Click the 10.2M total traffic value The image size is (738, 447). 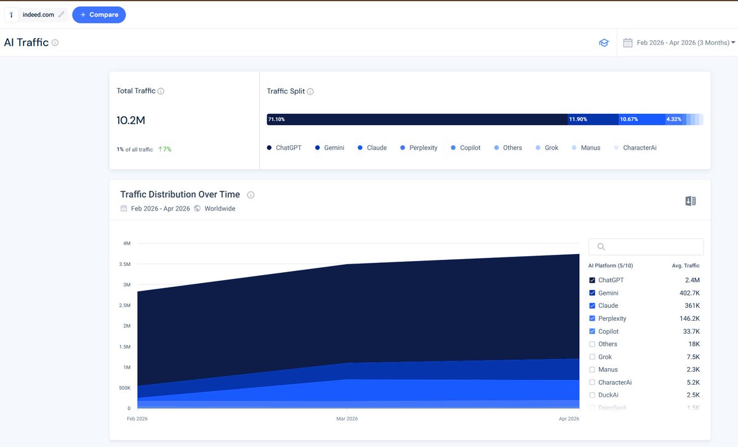pyautogui.click(x=131, y=121)
